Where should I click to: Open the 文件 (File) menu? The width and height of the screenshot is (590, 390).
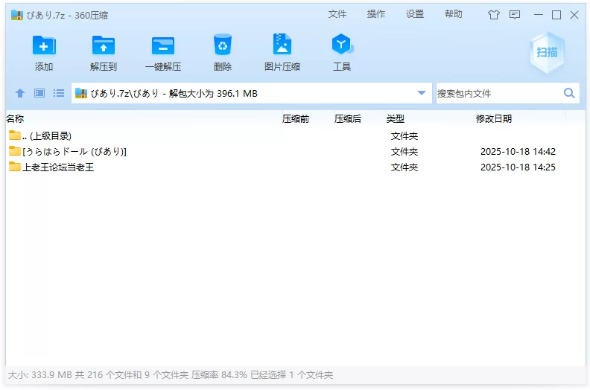[x=337, y=14]
